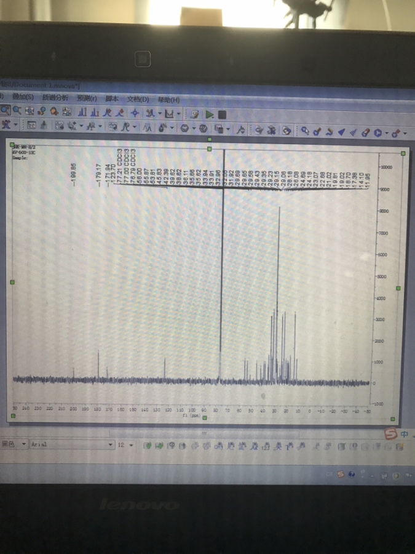
Task: Click the orange Sogou tray icon
Action: [341, 474]
